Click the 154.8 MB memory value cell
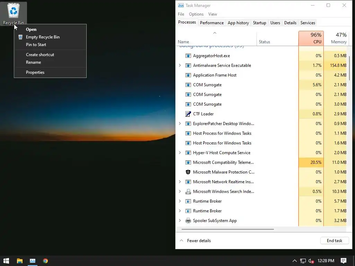 click(x=335, y=65)
